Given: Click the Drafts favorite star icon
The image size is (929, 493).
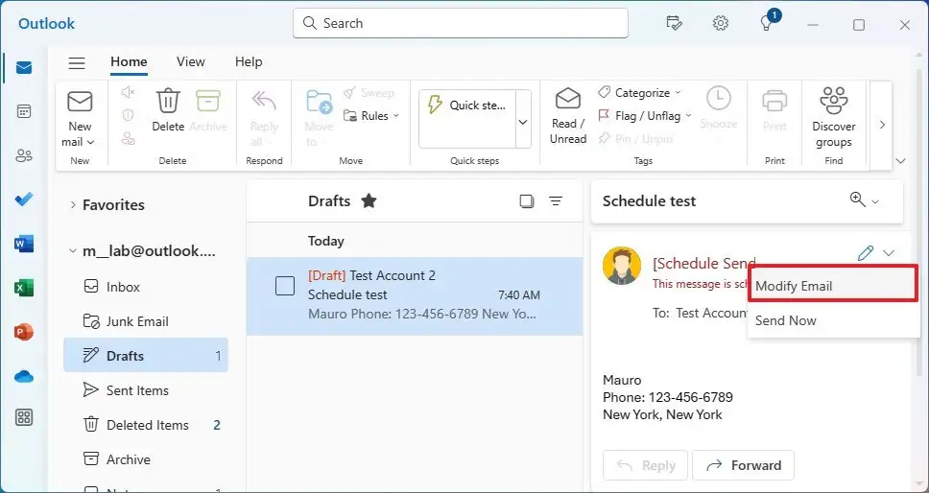Looking at the screenshot, I should 369,201.
